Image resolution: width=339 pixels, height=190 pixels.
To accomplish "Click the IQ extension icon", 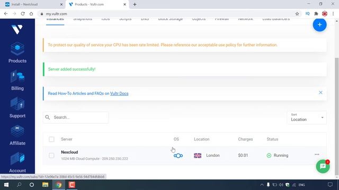I will click(x=307, y=14).
